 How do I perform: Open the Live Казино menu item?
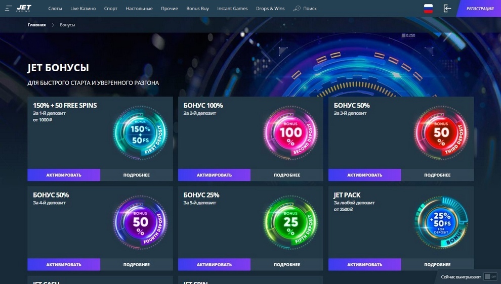[x=83, y=9]
